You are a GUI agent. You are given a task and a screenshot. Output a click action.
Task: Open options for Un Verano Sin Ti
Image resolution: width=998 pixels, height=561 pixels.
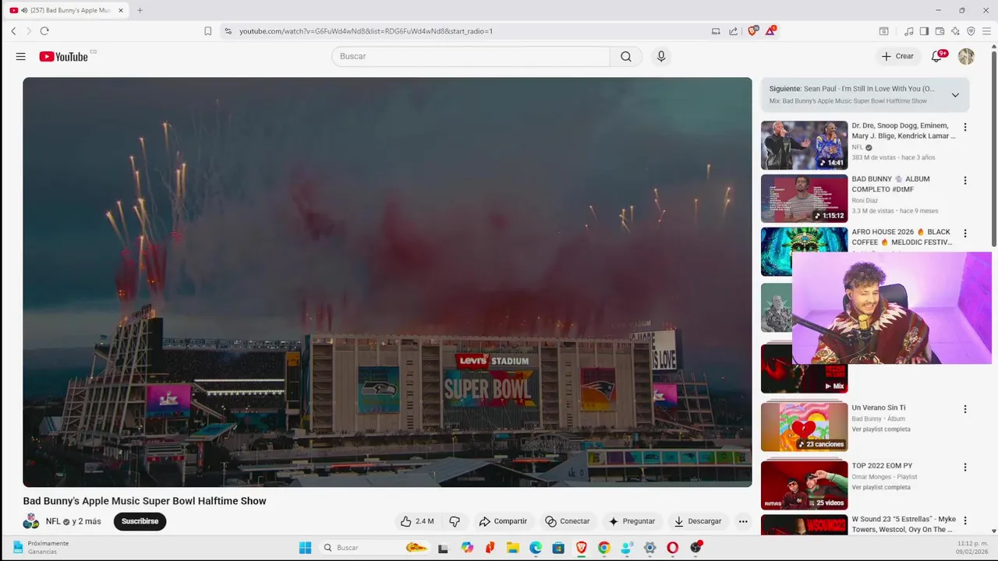[x=965, y=409]
